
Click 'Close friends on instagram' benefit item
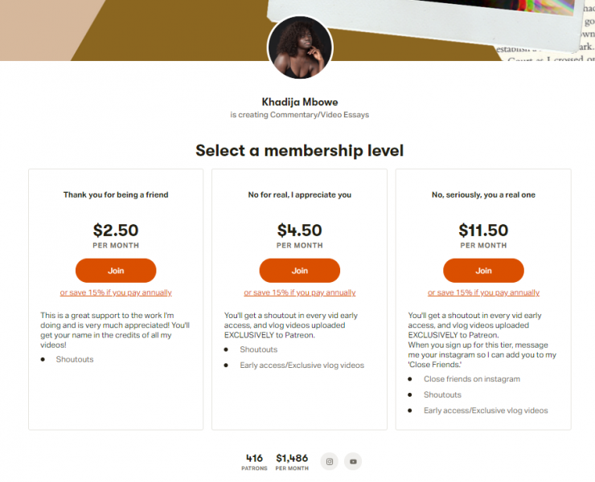(472, 378)
